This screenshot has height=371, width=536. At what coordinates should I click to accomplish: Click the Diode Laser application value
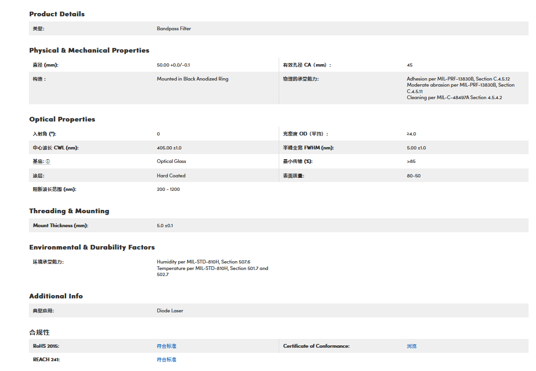point(170,310)
